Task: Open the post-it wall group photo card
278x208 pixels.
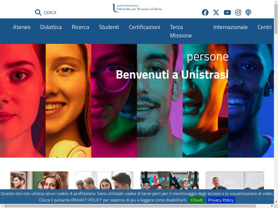Action: [170, 180]
